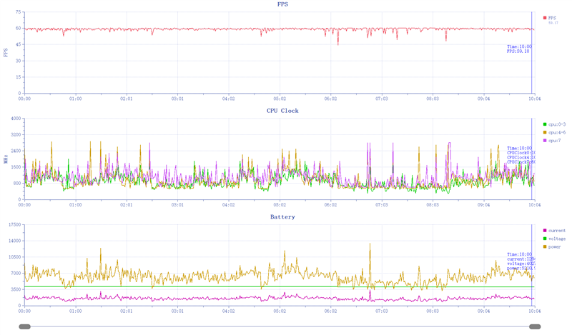Click the 07:03 label on Battery chart axis
The width and height of the screenshot is (572, 335).
pos(381,311)
